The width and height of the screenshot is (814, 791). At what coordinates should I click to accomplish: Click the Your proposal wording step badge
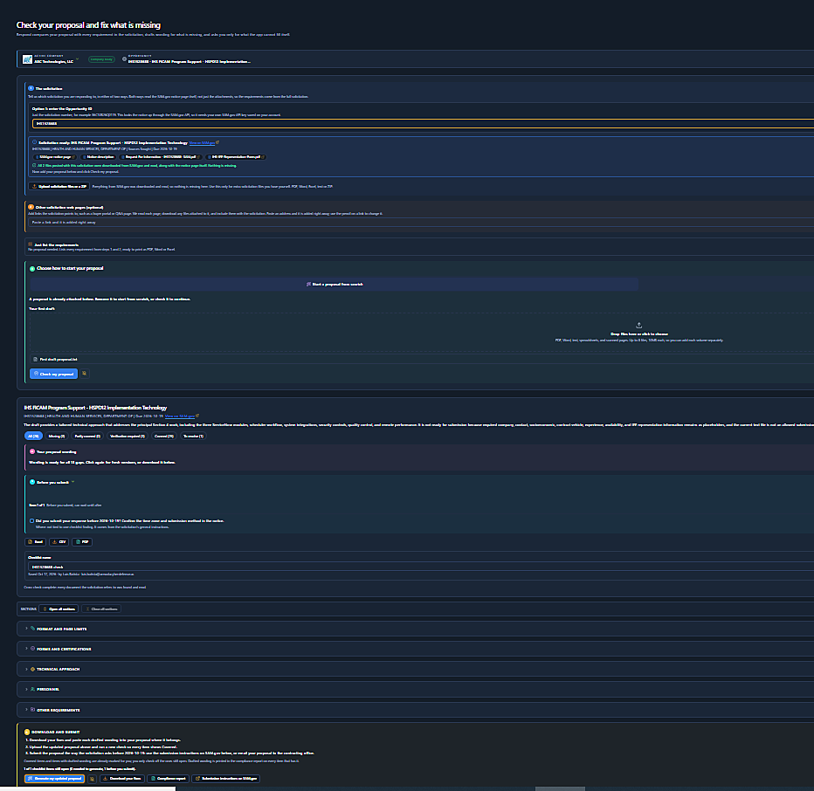tap(32, 451)
